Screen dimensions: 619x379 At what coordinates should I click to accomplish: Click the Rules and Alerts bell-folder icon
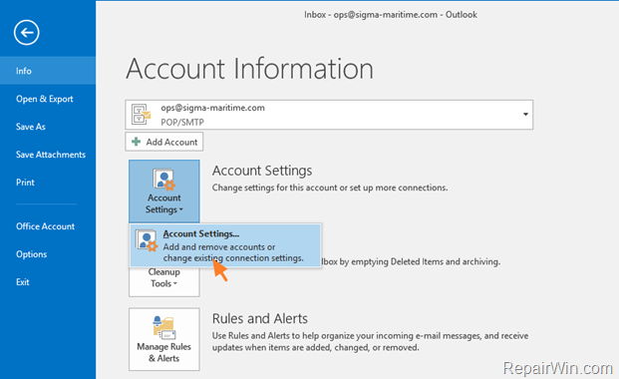click(x=163, y=327)
